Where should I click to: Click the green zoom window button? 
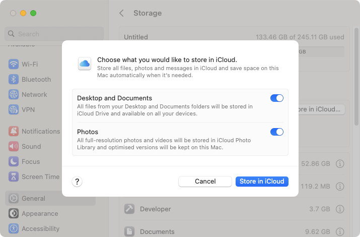[33, 13]
